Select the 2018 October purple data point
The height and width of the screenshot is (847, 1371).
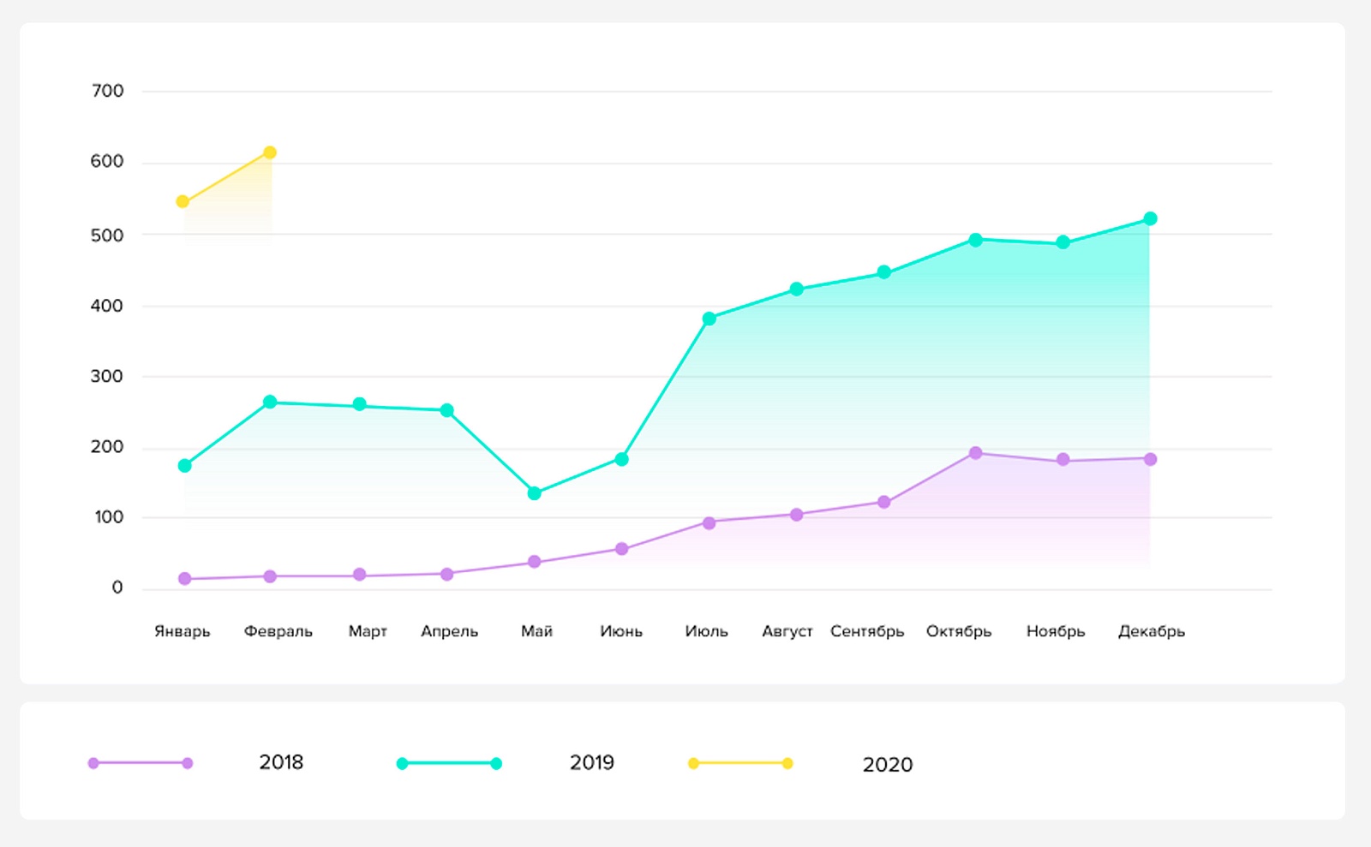pyautogui.click(x=975, y=453)
